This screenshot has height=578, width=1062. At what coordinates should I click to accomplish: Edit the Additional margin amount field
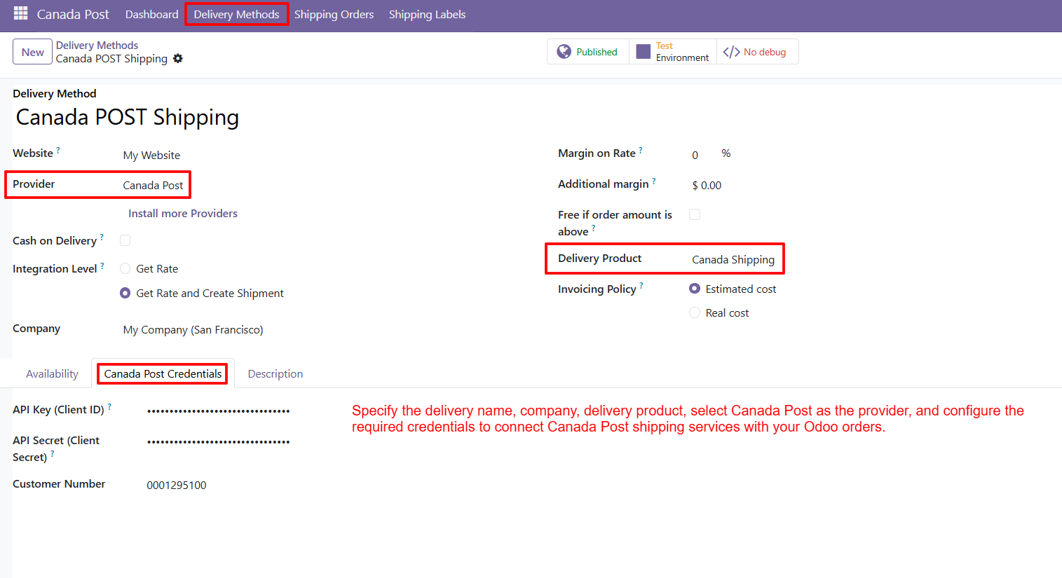[x=707, y=186]
